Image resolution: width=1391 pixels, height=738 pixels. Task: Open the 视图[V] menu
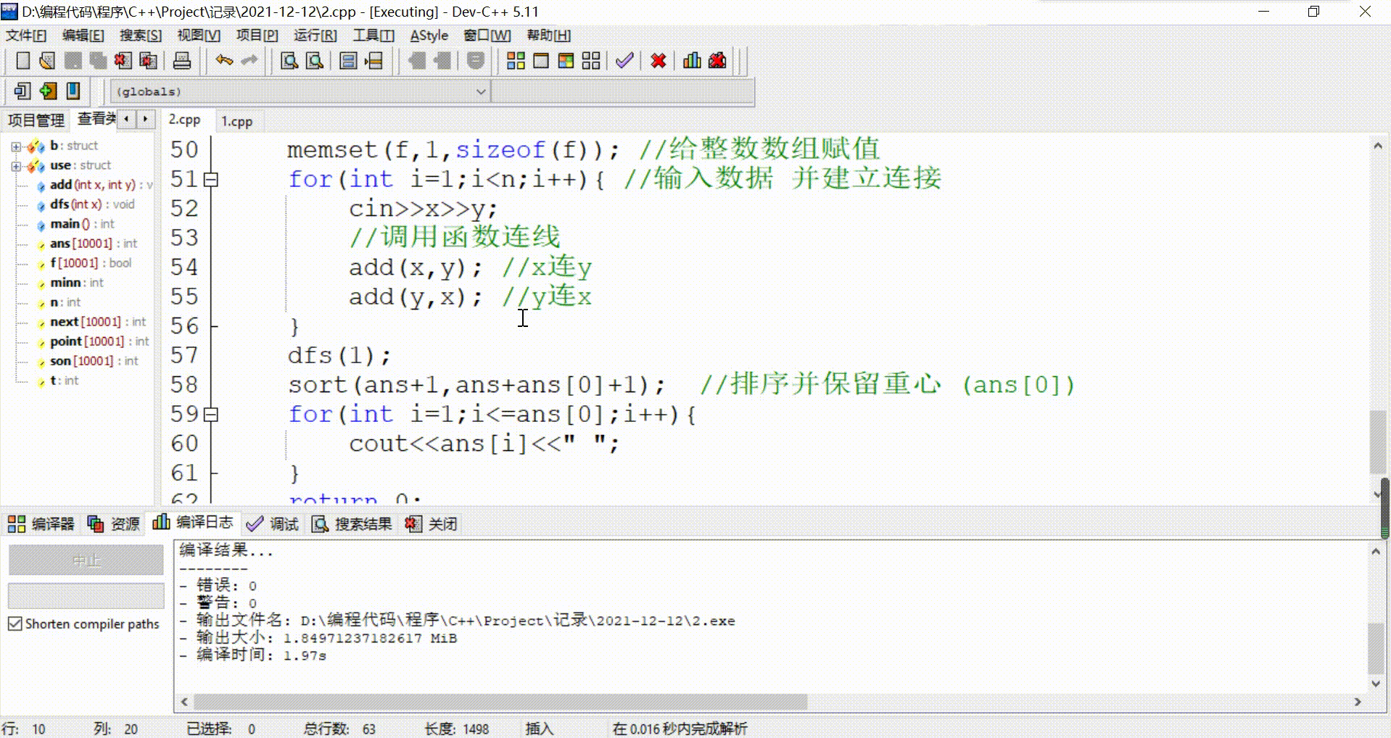point(199,36)
